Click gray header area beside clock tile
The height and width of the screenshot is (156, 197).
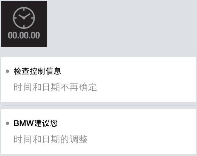pos(122,28)
